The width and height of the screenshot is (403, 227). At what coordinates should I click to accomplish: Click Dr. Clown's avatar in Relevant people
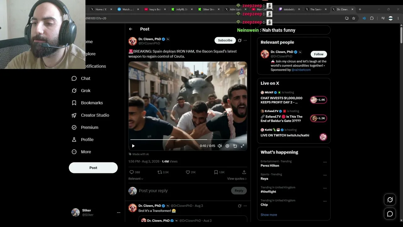265,54
